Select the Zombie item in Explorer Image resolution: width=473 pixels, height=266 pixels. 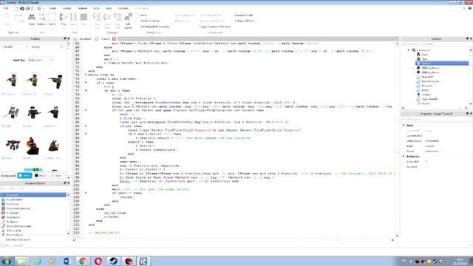coord(426,95)
